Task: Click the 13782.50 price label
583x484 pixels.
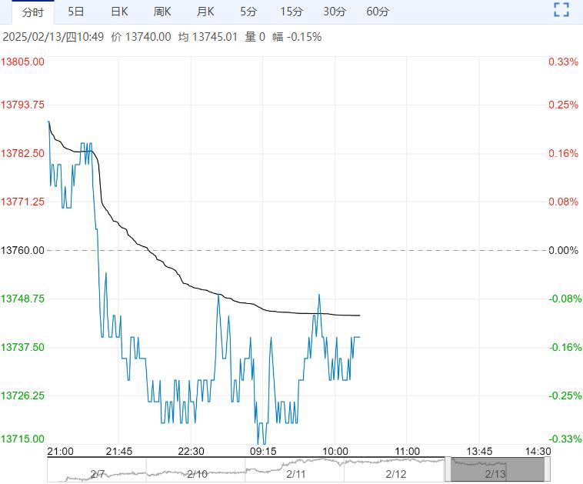Action: 22,153
